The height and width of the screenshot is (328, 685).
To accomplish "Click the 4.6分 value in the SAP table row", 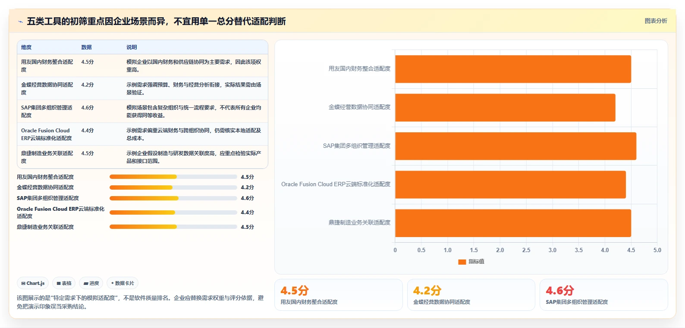I will (88, 108).
